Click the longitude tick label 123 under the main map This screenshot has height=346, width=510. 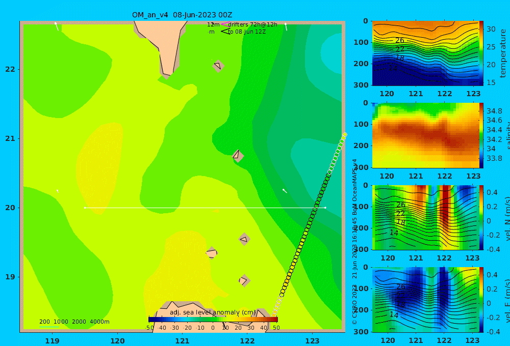pos(313,341)
